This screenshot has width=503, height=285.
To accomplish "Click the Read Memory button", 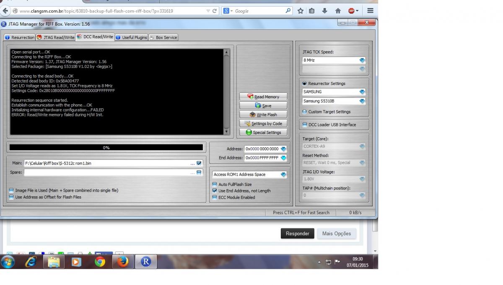I will (263, 97).
